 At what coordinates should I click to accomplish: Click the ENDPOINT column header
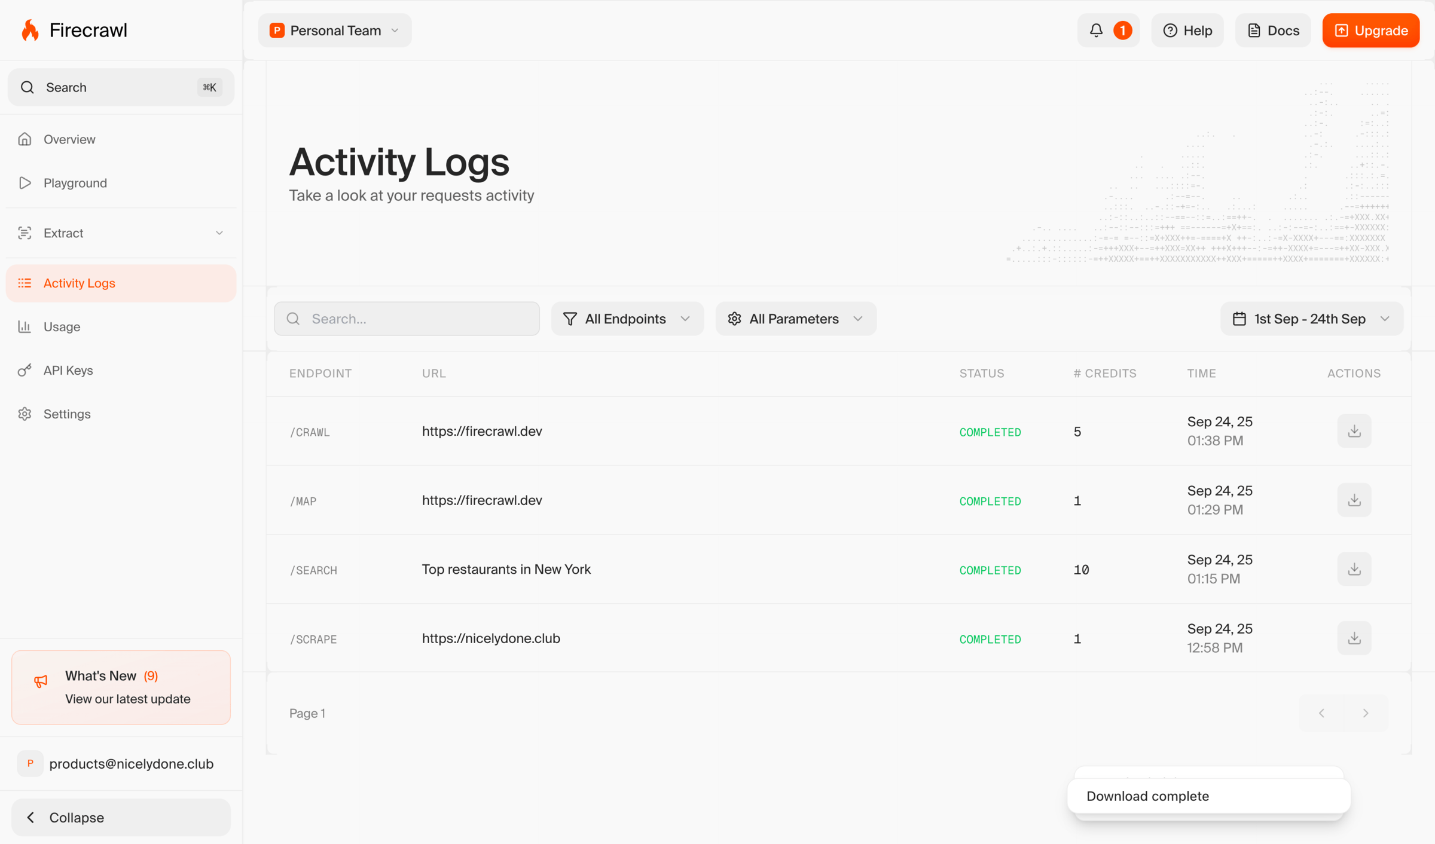point(320,373)
